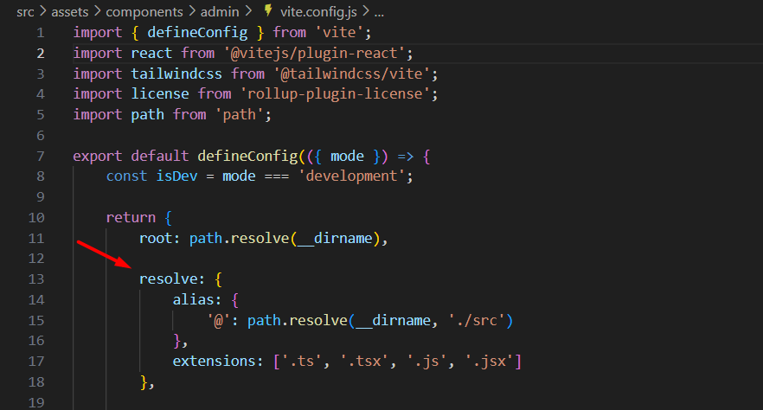Select the 'components' breadcrumb segment

click(x=144, y=11)
